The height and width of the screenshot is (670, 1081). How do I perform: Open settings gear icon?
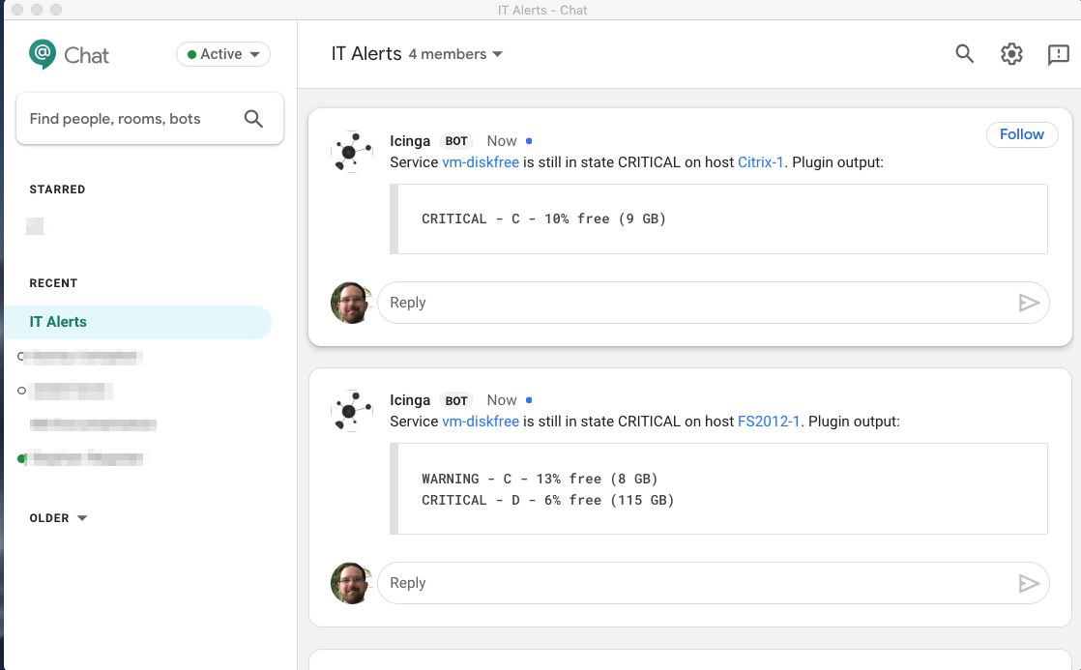pyautogui.click(x=1011, y=54)
